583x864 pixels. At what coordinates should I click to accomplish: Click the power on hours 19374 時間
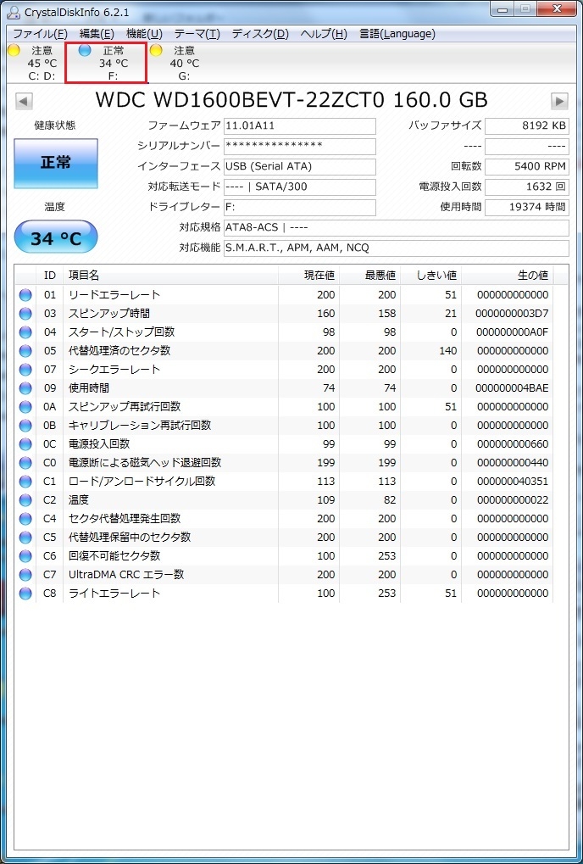[526, 207]
